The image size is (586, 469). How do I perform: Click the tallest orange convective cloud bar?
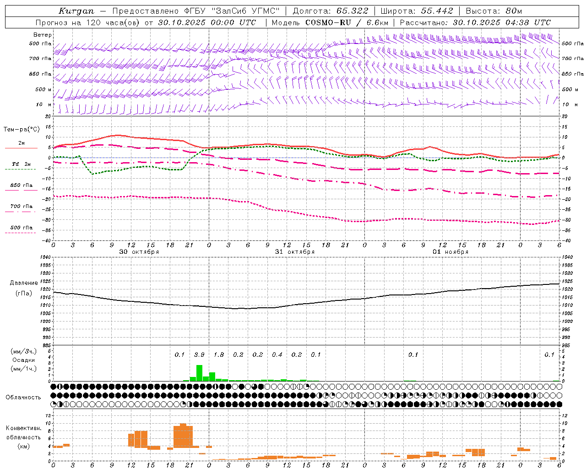(183, 436)
